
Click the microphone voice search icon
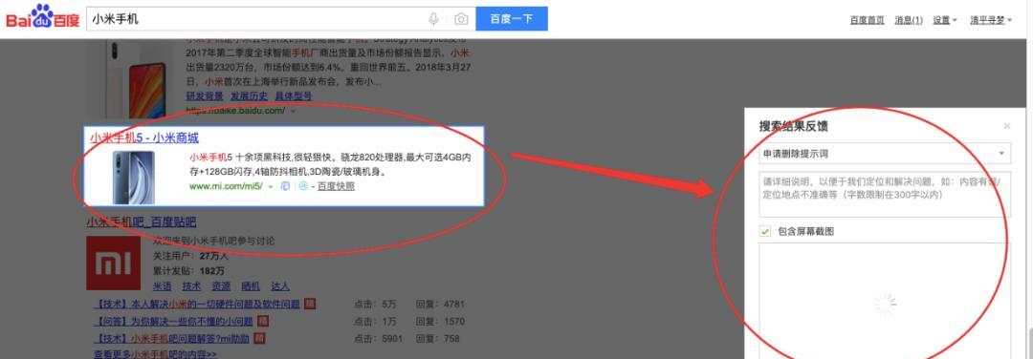pos(433,19)
